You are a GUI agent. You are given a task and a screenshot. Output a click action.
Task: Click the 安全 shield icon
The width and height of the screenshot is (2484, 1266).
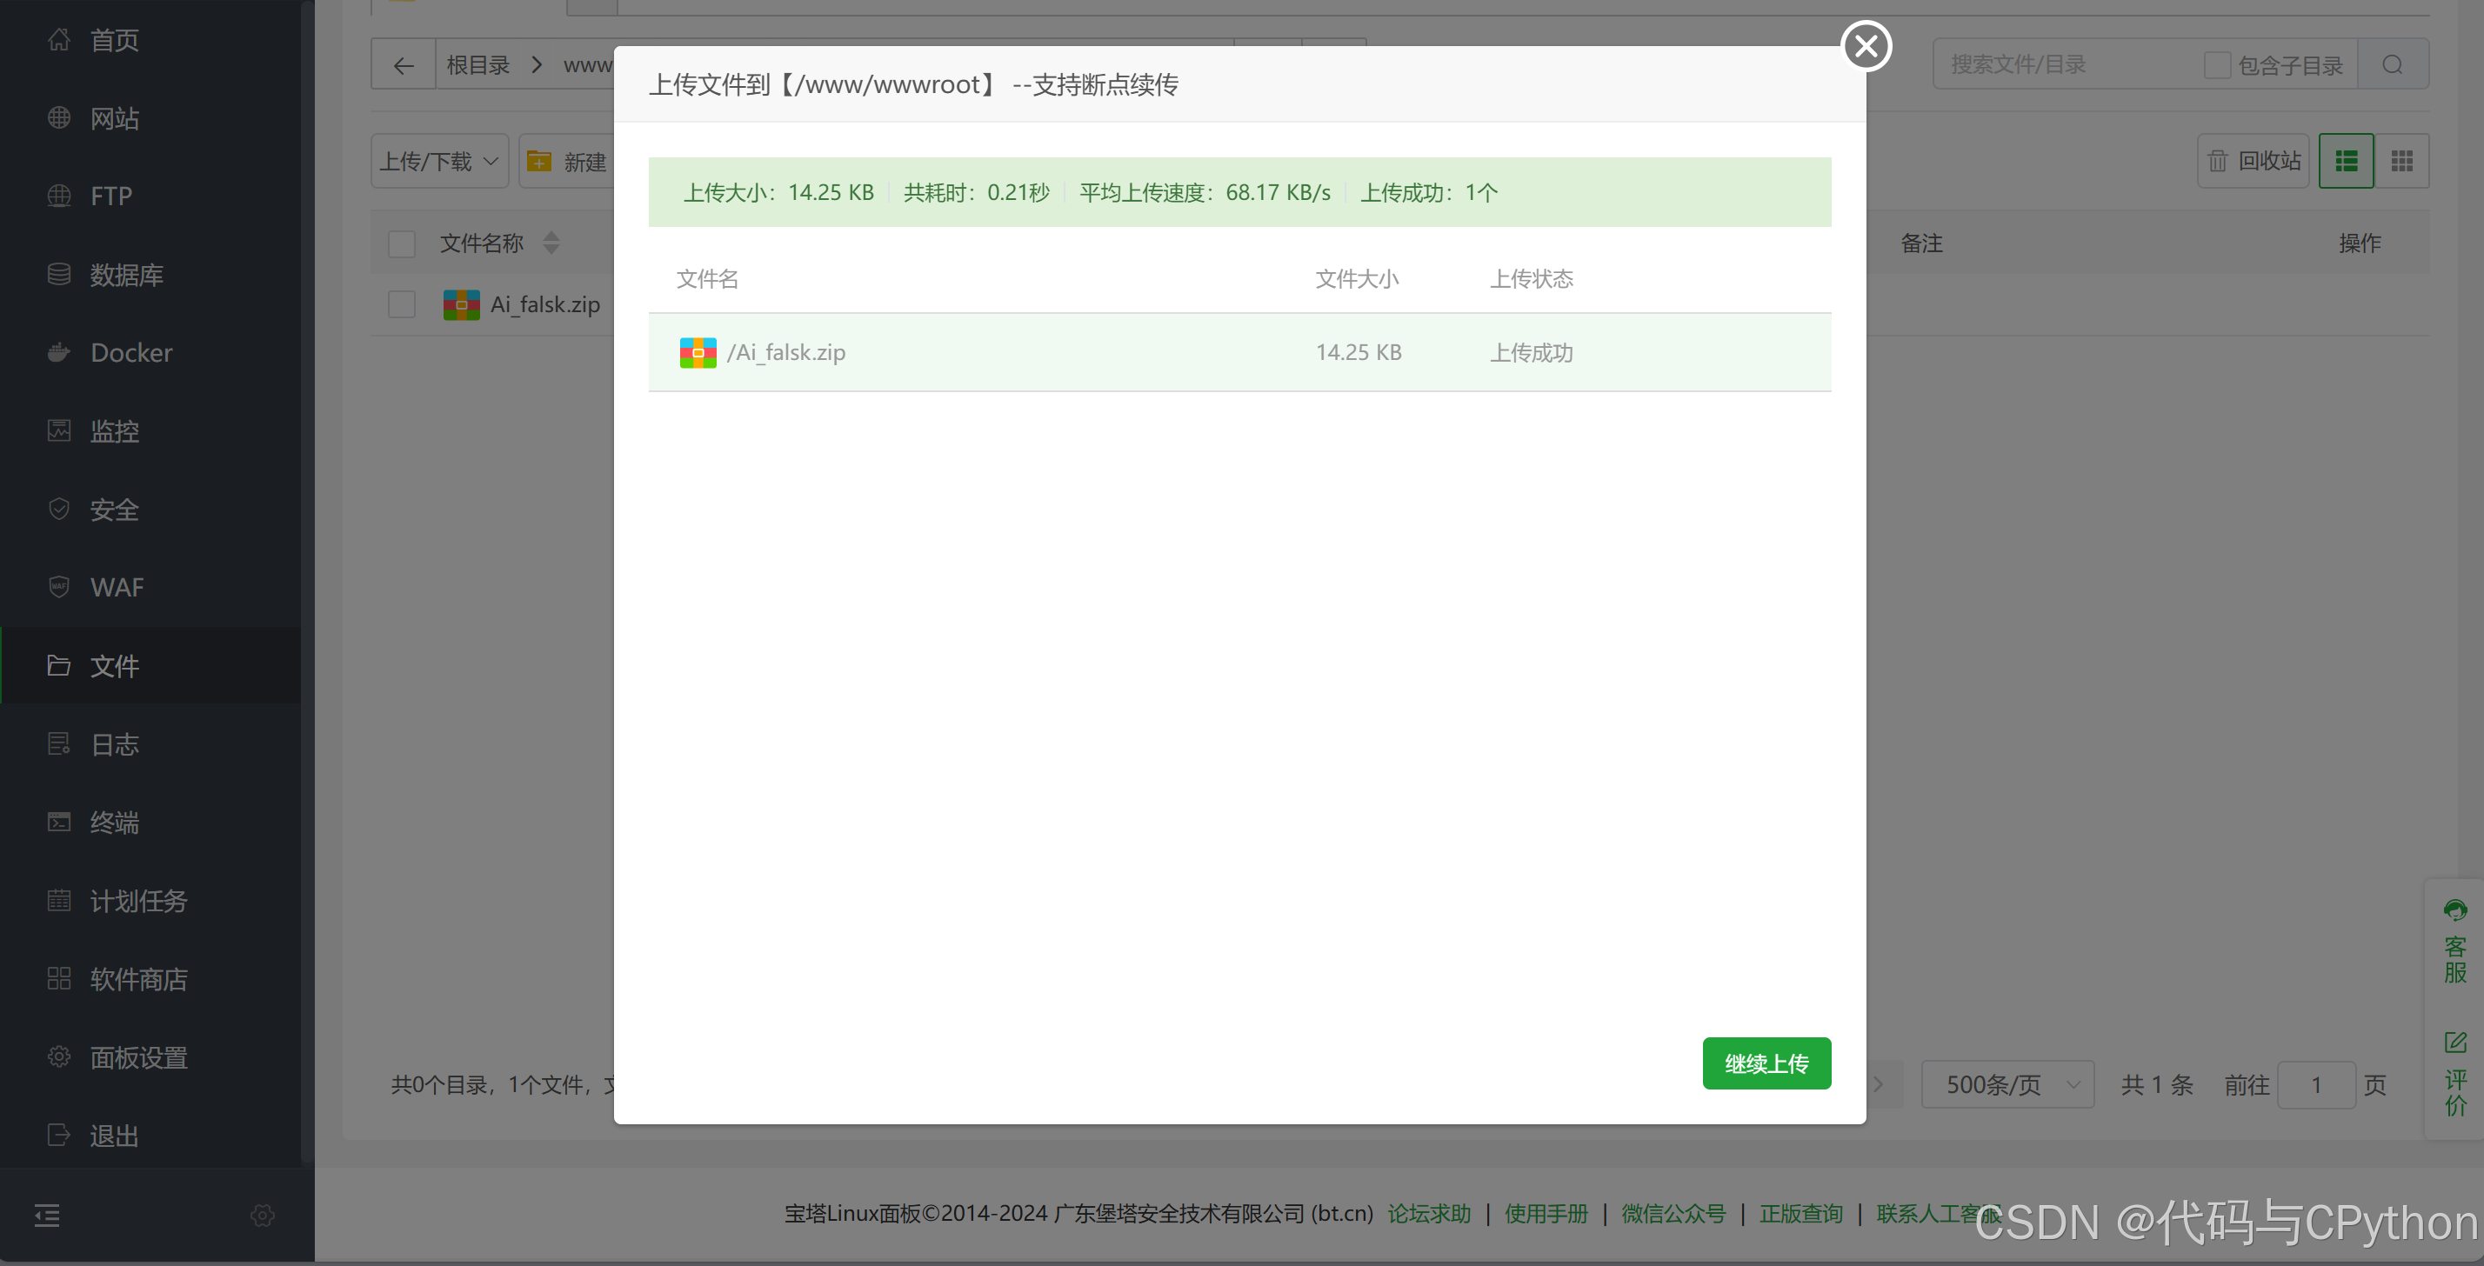tap(59, 508)
